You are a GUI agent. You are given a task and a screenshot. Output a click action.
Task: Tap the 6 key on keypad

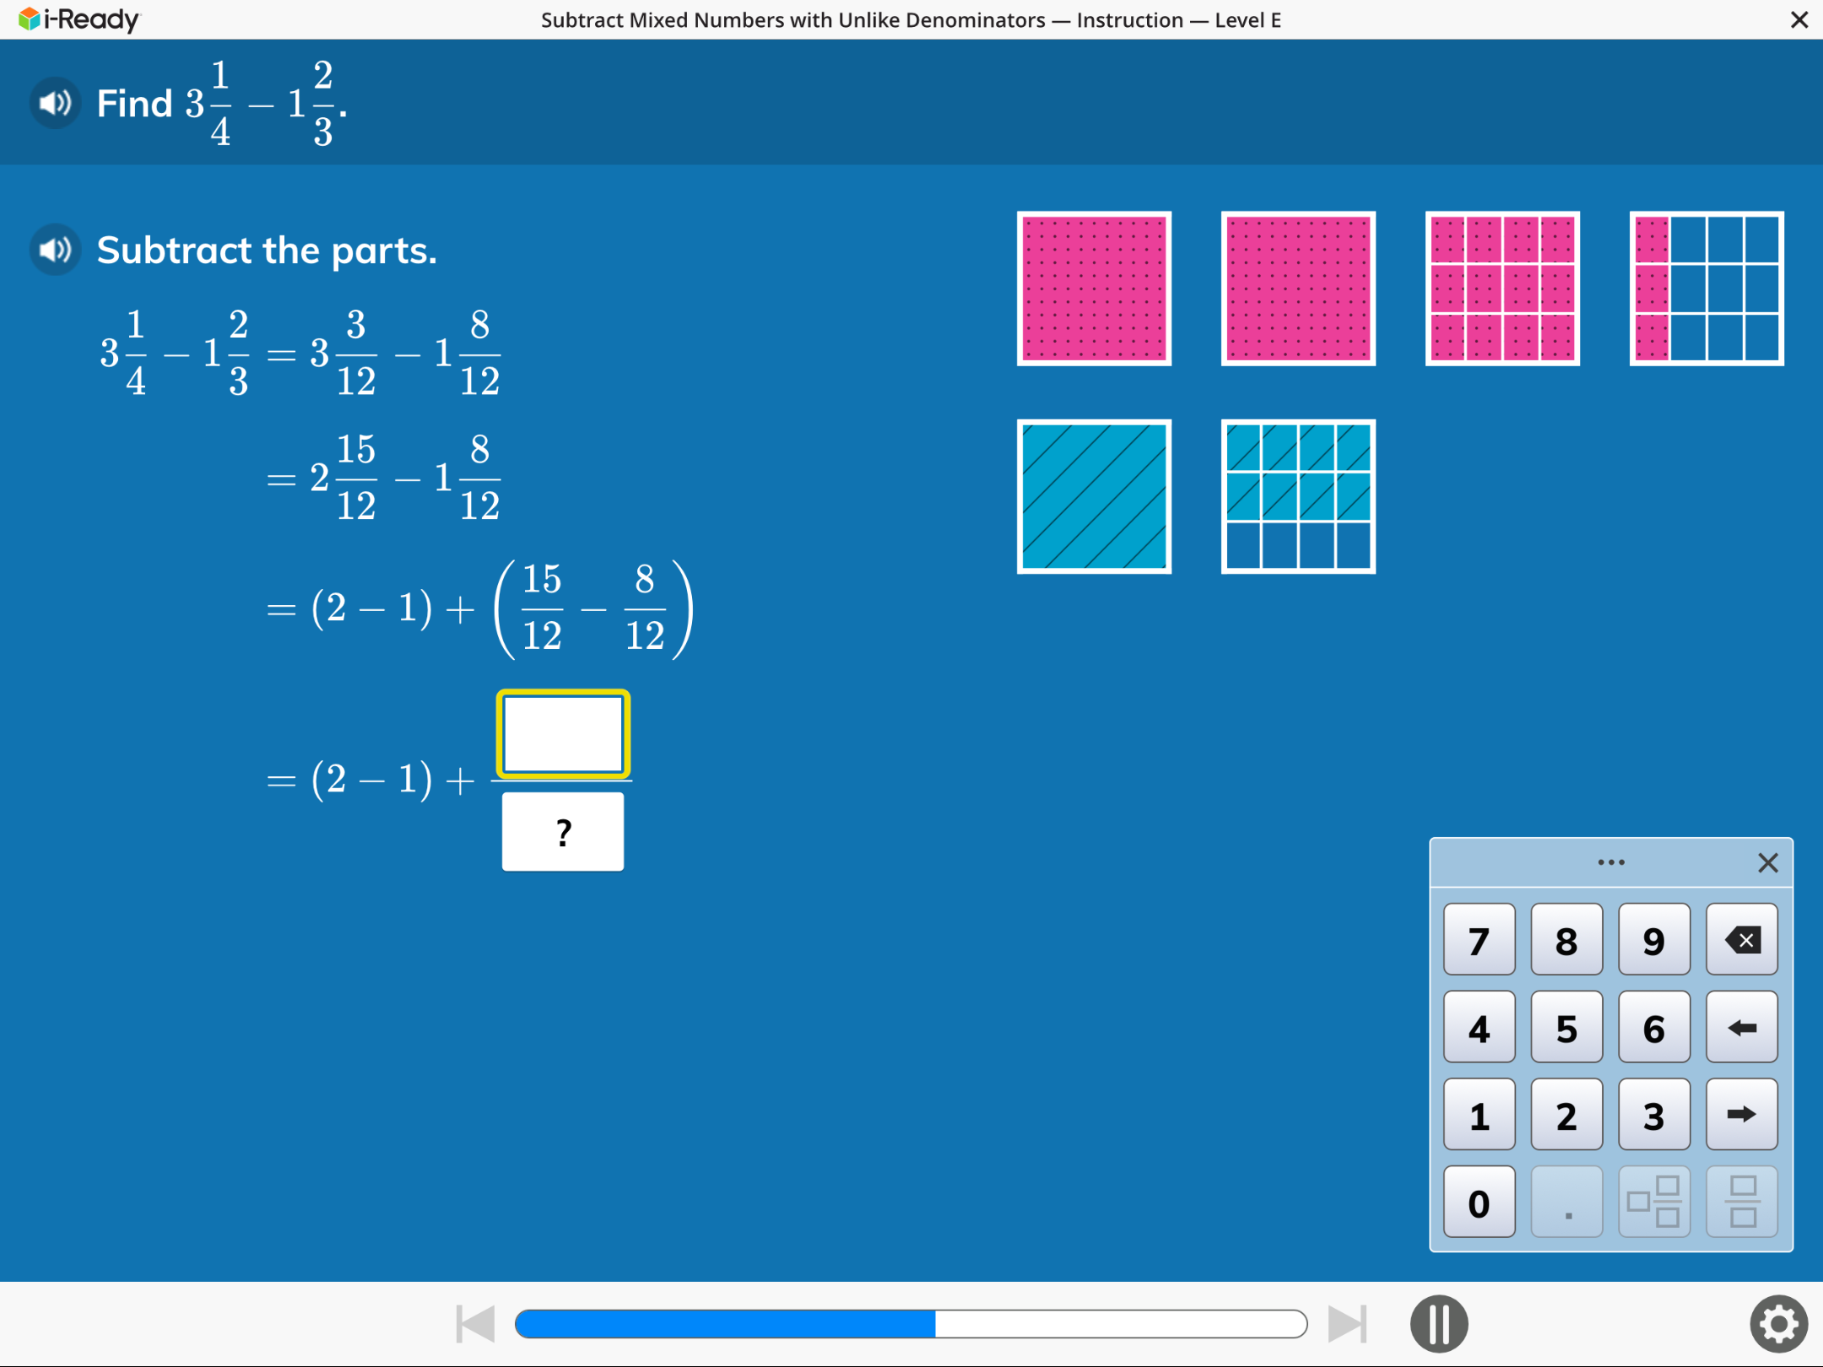point(1654,1028)
